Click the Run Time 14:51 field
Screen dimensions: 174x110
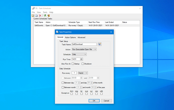pos(76,59)
